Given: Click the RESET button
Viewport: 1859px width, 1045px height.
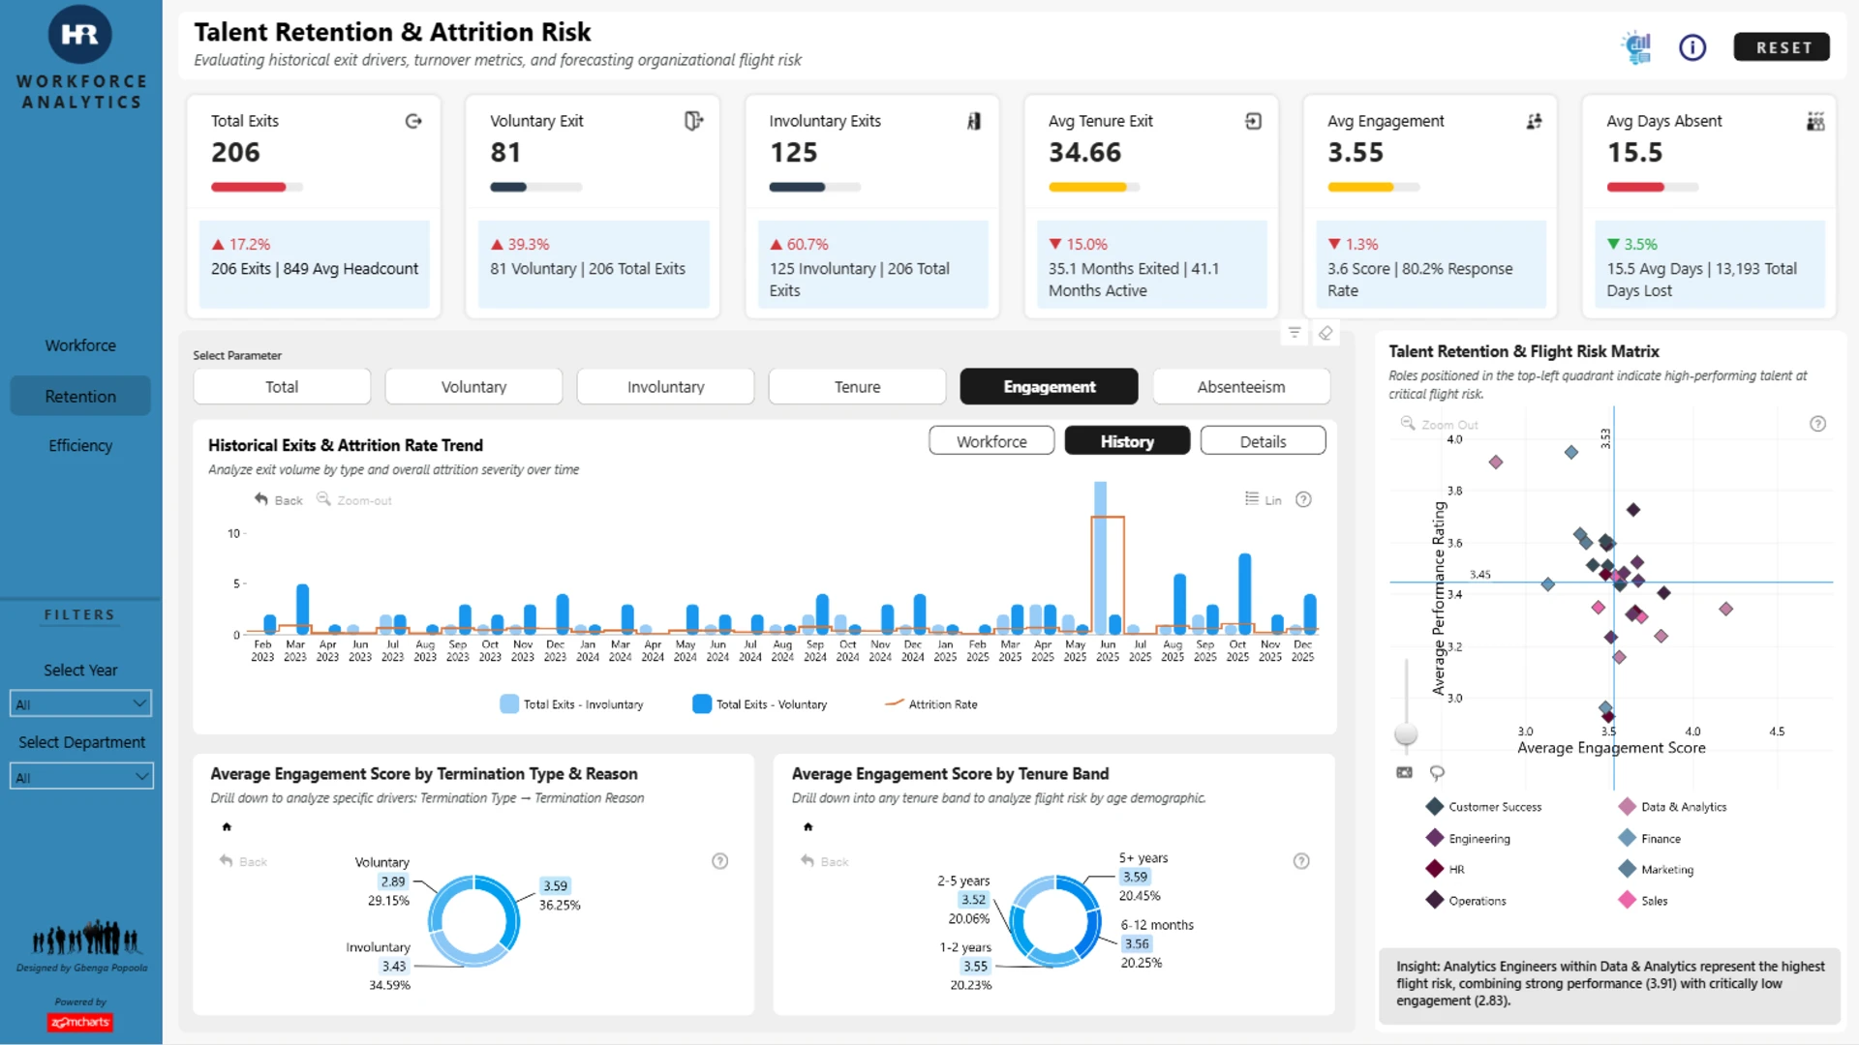Looking at the screenshot, I should [1783, 47].
